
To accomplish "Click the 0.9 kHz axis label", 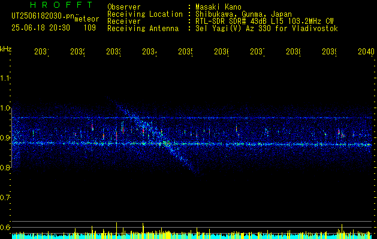I will (5, 138).
